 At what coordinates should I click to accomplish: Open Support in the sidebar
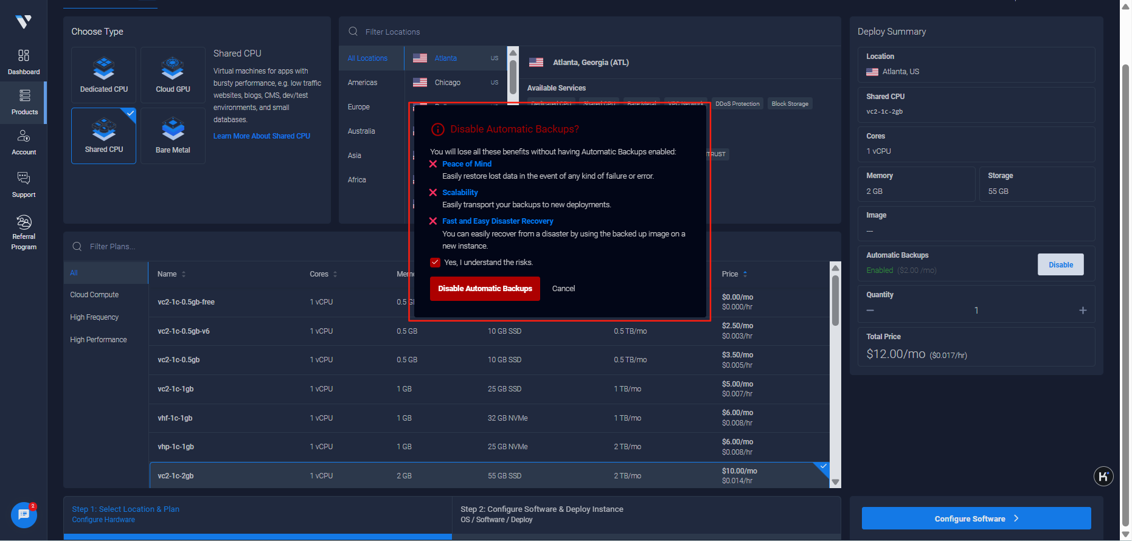(24, 185)
